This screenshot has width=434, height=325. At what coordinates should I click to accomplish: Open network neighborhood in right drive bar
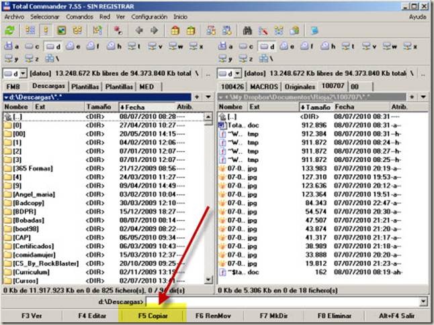coord(267,58)
